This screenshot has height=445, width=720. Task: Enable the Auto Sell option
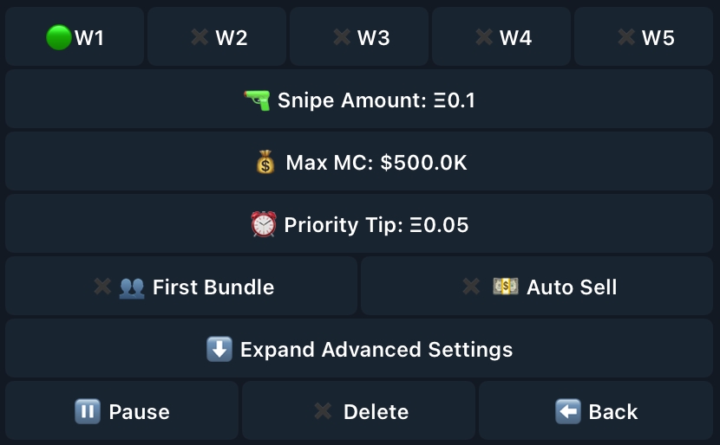(537, 286)
